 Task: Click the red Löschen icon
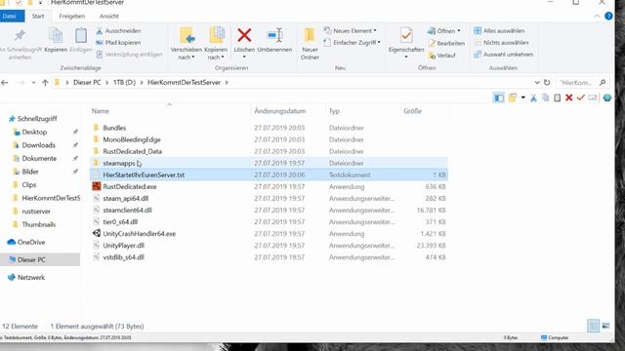tap(244, 35)
